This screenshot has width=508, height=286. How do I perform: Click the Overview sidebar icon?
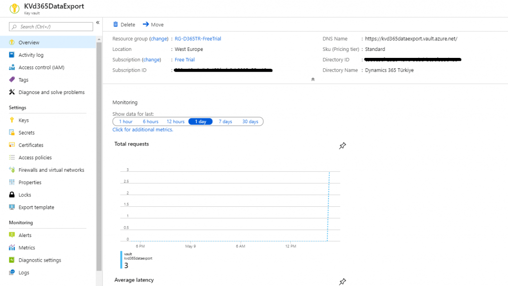[12, 43]
